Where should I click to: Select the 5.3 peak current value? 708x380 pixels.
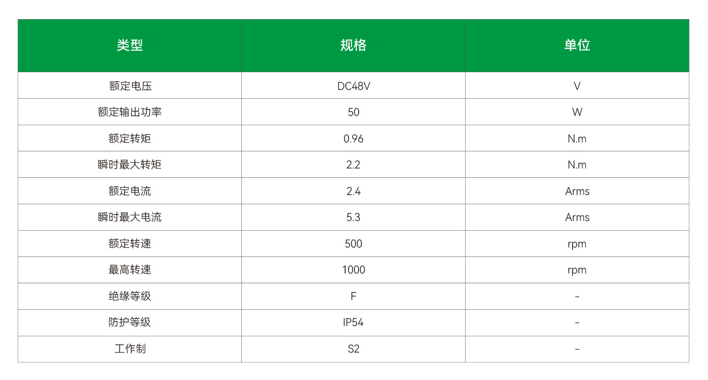click(x=353, y=217)
